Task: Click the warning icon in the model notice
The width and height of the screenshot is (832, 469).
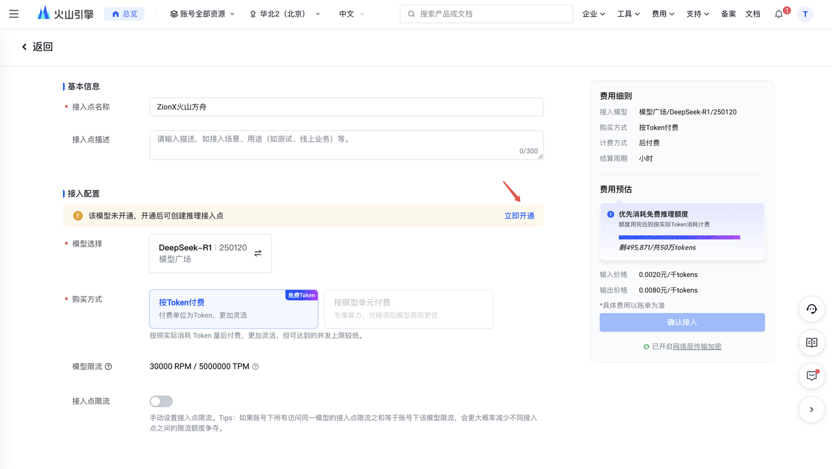Action: tap(78, 216)
